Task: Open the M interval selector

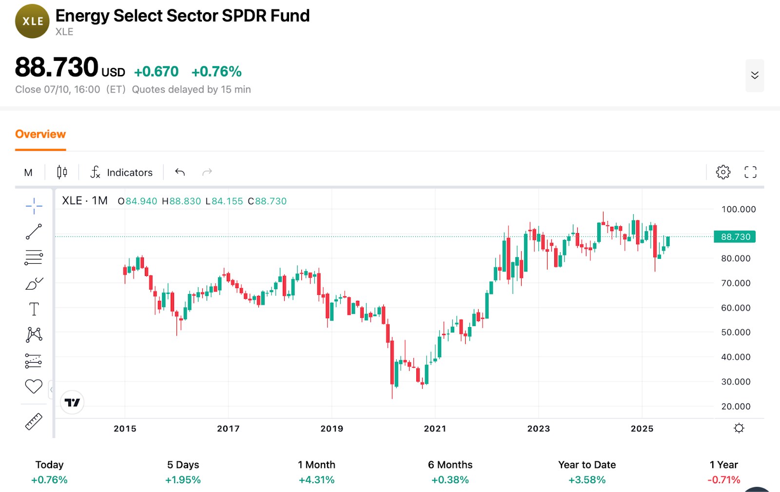Action: pyautogui.click(x=28, y=172)
